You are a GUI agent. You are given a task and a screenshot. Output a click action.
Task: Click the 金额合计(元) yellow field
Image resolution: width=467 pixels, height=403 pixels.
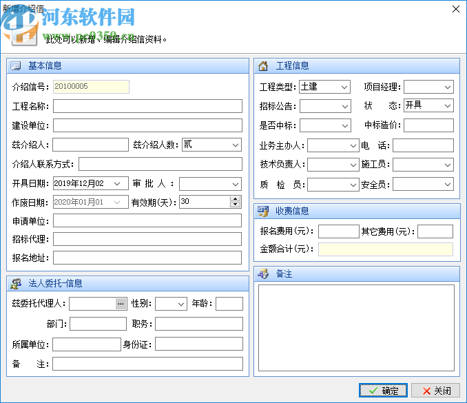click(386, 249)
